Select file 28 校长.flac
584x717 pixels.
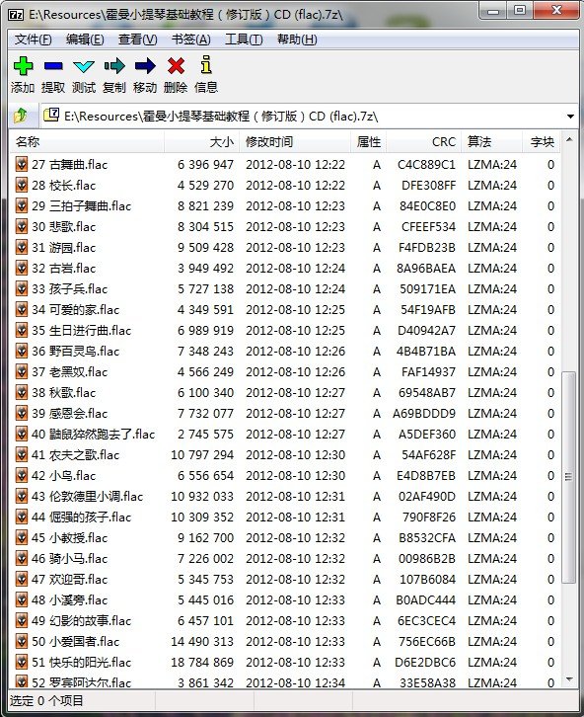pyautogui.click(x=63, y=186)
